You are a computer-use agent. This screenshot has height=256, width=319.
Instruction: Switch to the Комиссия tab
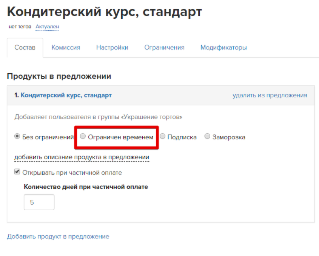coord(66,48)
